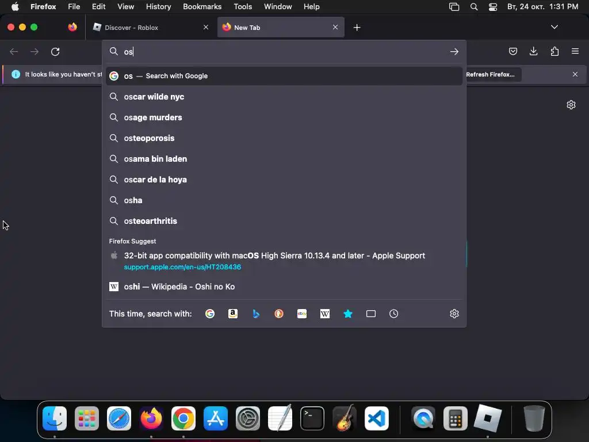Open a new tab with plus button

357,28
